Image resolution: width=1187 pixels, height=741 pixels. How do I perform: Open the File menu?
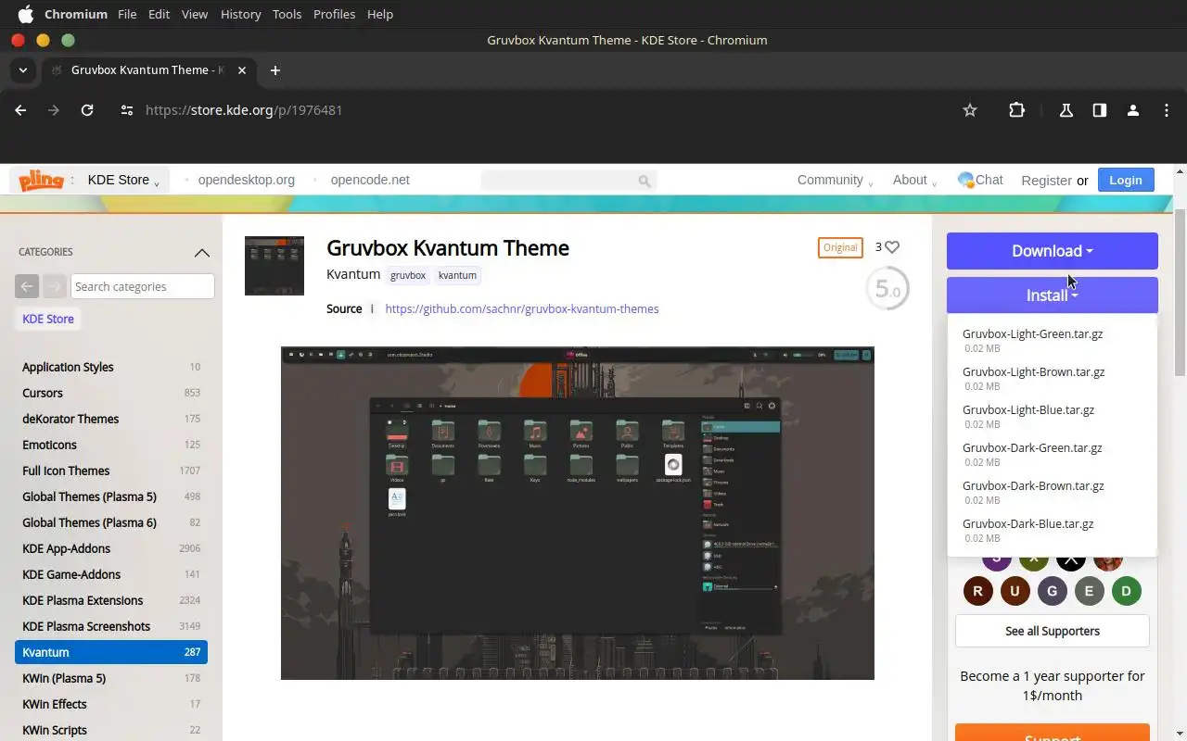point(127,14)
